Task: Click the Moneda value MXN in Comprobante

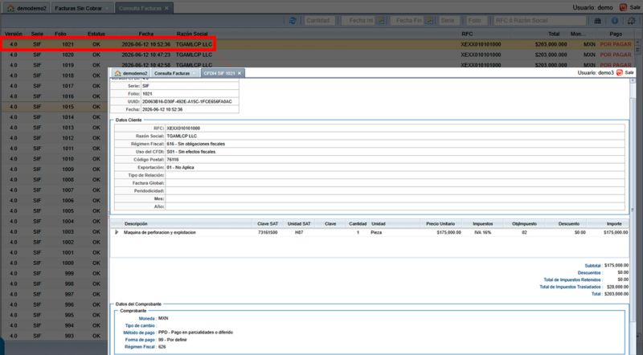Action: click(x=163, y=318)
